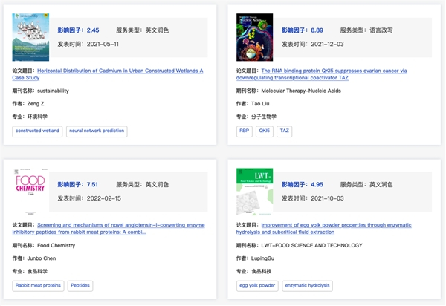Click the "constructed wetland" keyword tag
This screenshot has width=446, height=306.
pyautogui.click(x=36, y=131)
